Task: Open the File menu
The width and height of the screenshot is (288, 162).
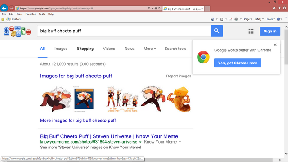Action: pos(4,14)
